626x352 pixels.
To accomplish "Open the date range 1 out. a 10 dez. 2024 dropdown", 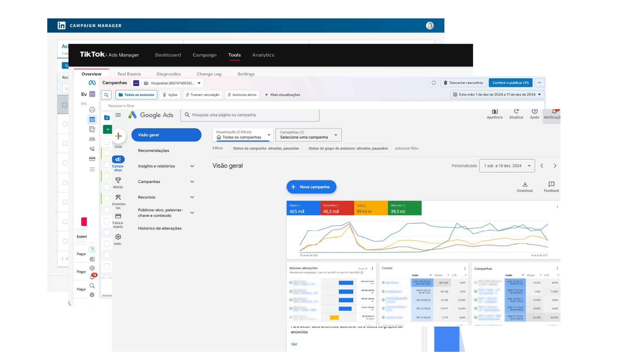I will tap(507, 166).
